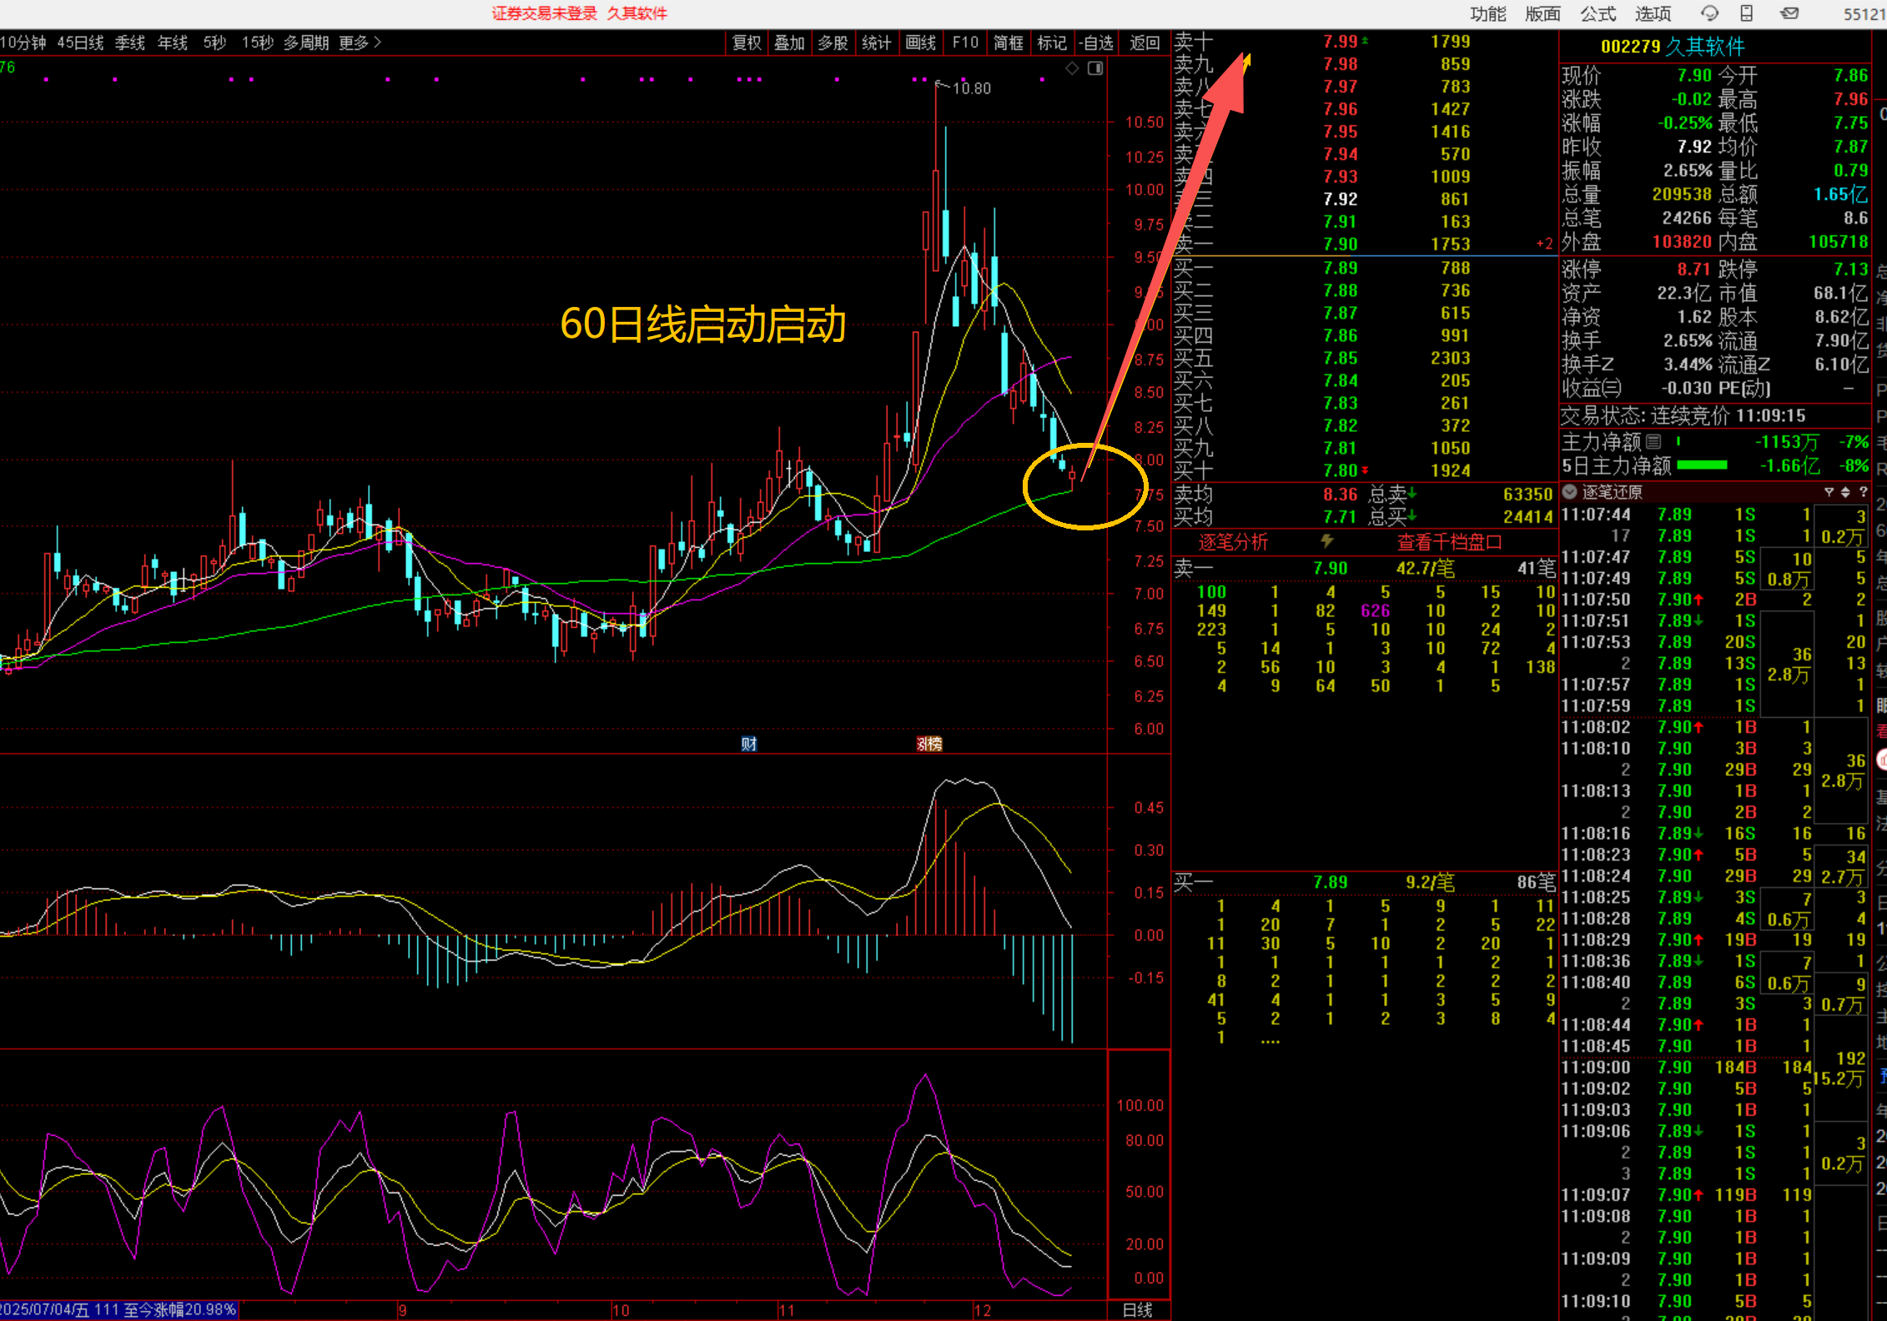Click the diamond marker icon above chart
Screen dimensions: 1887x1321
point(1072,68)
